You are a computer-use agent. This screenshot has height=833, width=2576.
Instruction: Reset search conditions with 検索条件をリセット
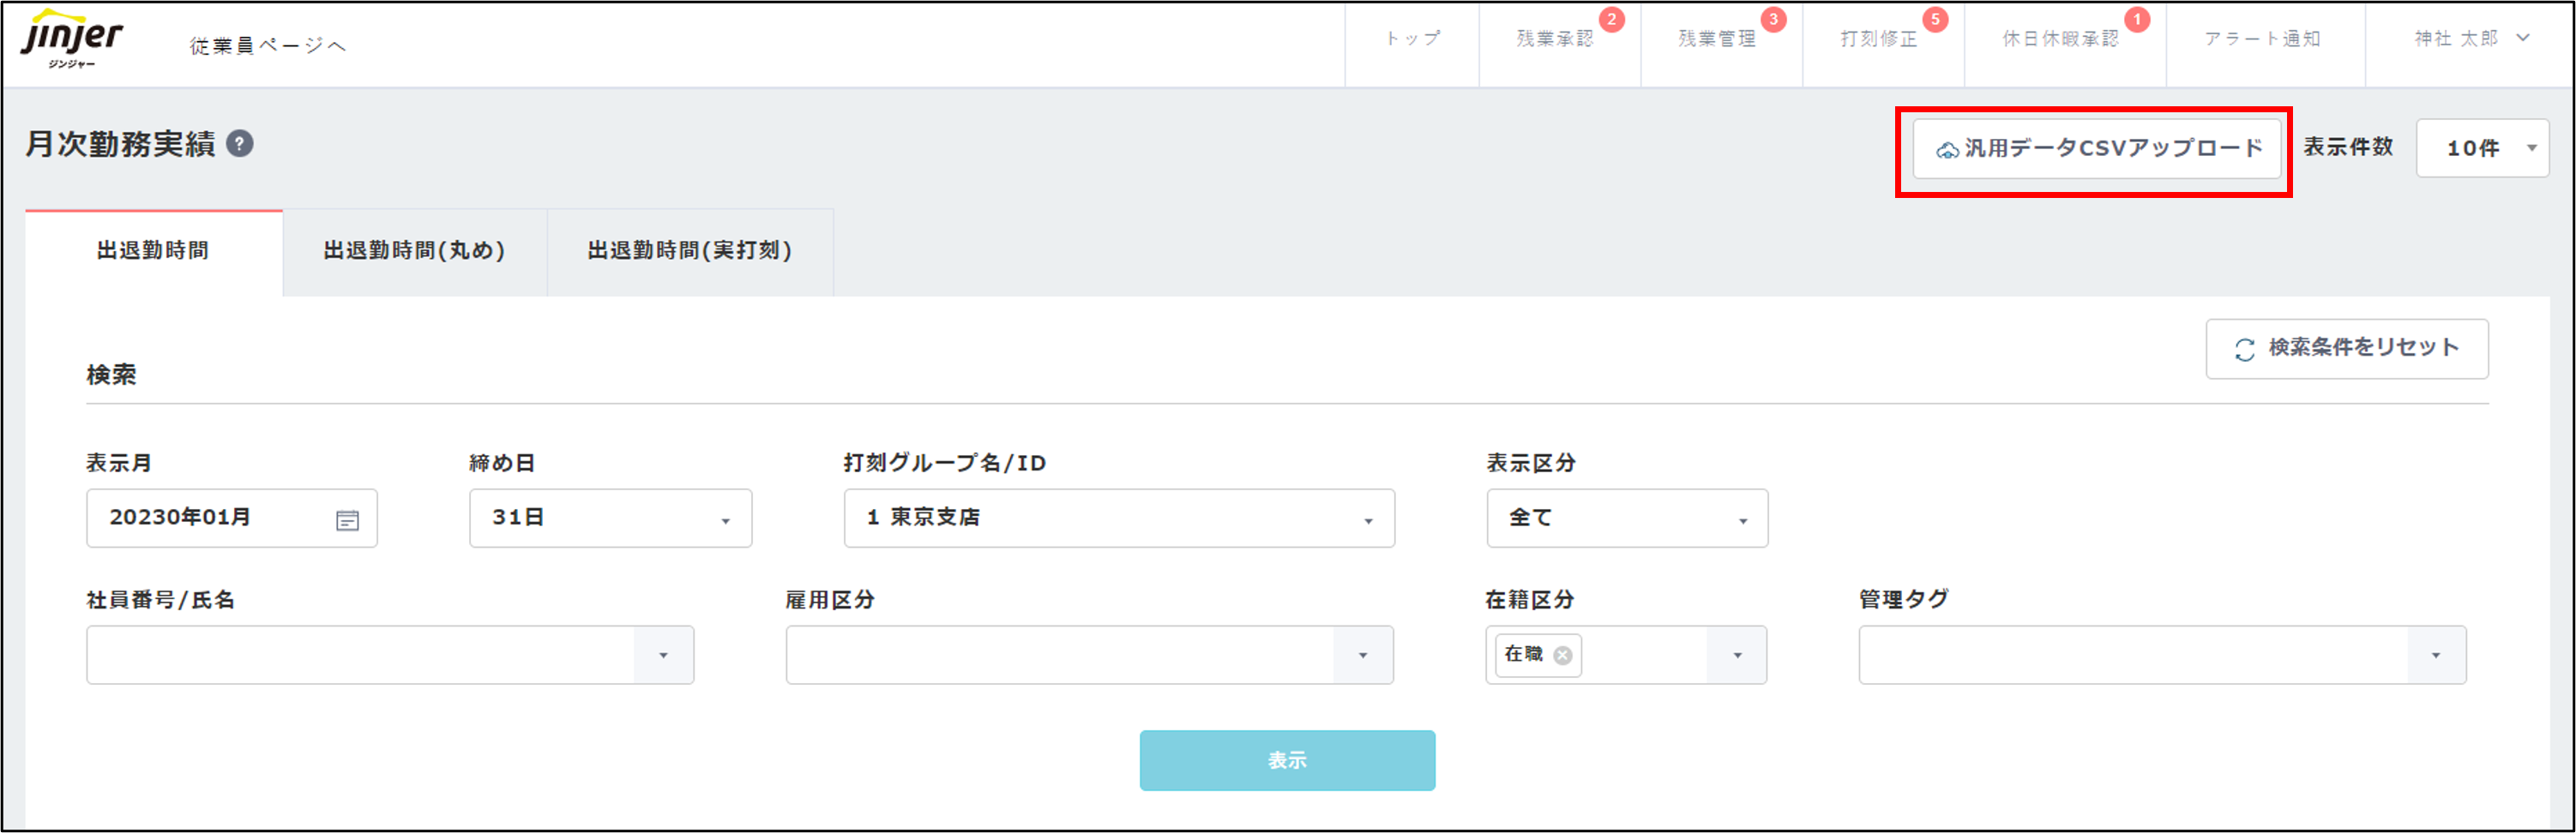[x=2346, y=349]
